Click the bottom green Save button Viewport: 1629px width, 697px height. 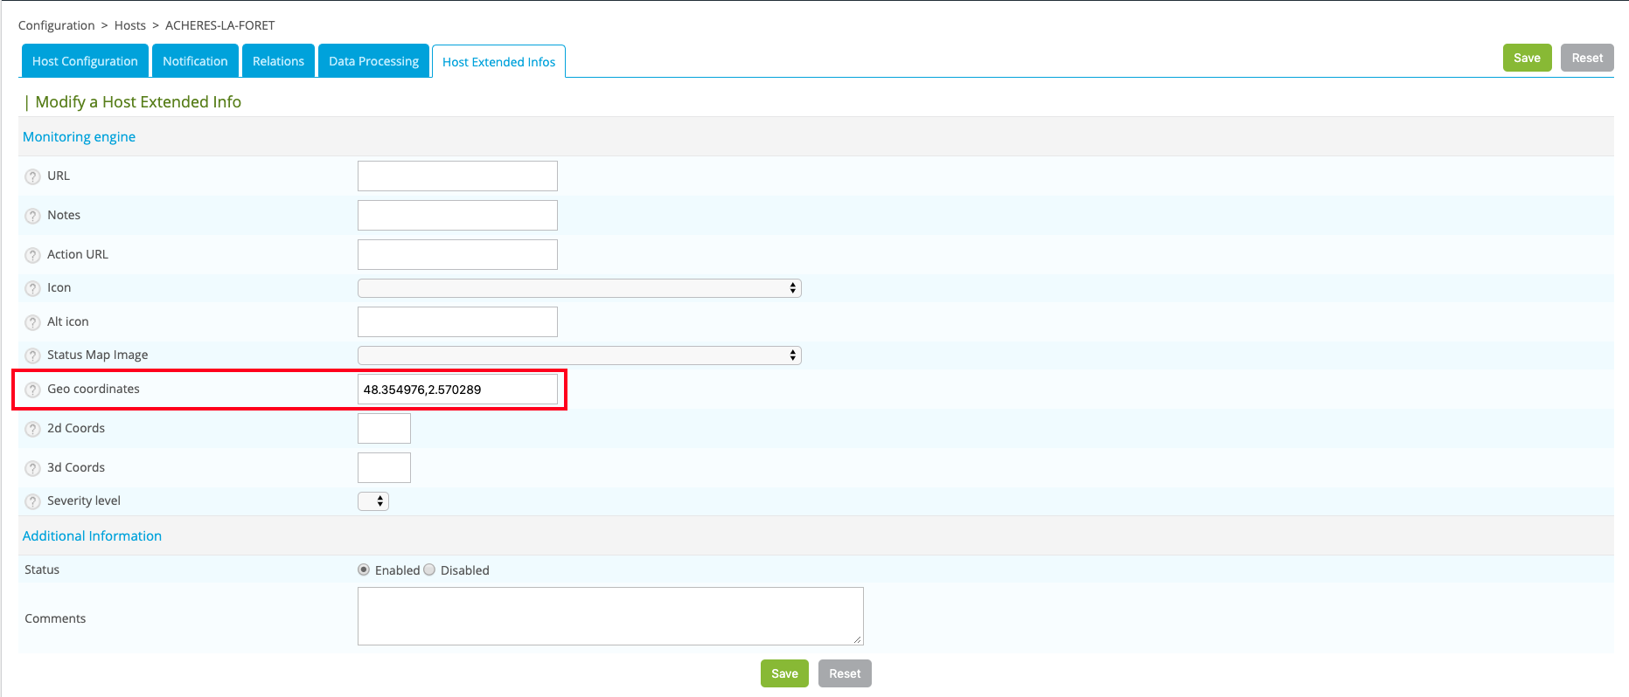coord(784,673)
